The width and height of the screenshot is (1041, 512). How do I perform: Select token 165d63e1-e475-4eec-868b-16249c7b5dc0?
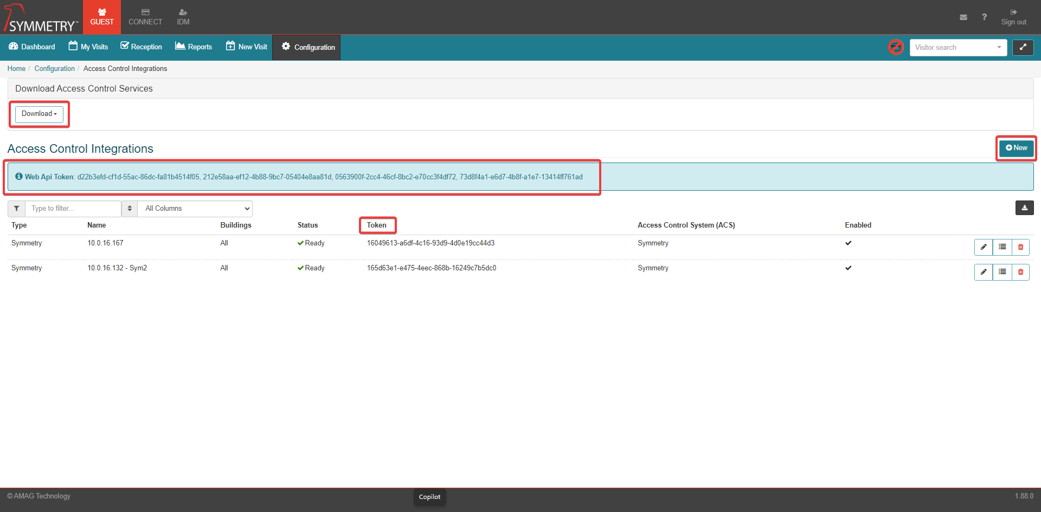click(x=432, y=268)
